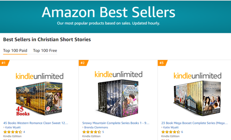
Task: Click the star rating under Brenda Clemmons
Action: click(x=92, y=132)
